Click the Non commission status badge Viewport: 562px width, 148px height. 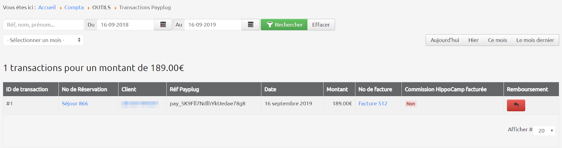pyautogui.click(x=411, y=104)
